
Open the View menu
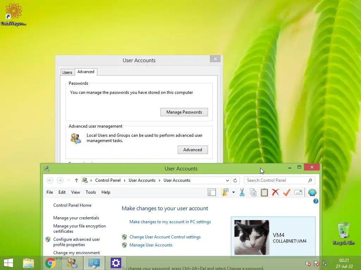click(75, 192)
